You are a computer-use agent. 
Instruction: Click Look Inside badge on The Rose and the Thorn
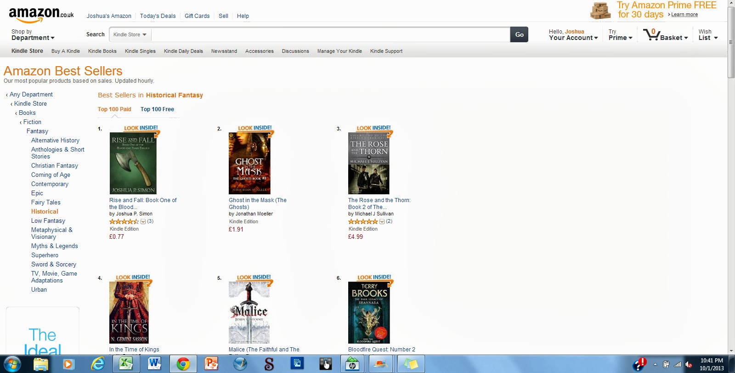click(374, 130)
